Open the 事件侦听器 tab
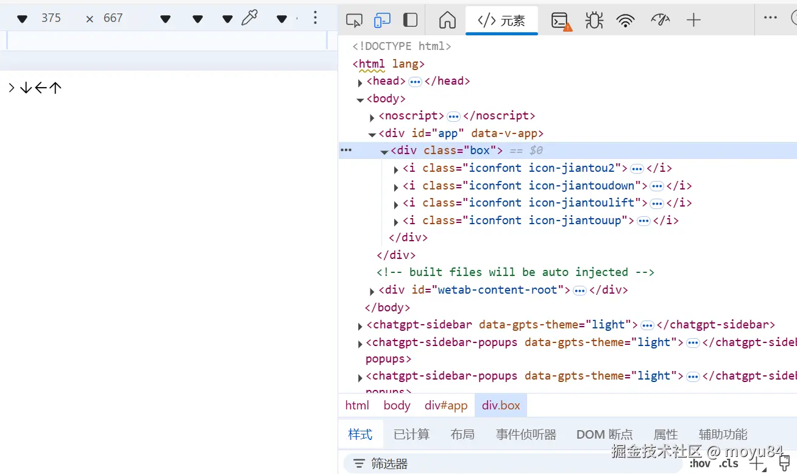 coord(526,434)
